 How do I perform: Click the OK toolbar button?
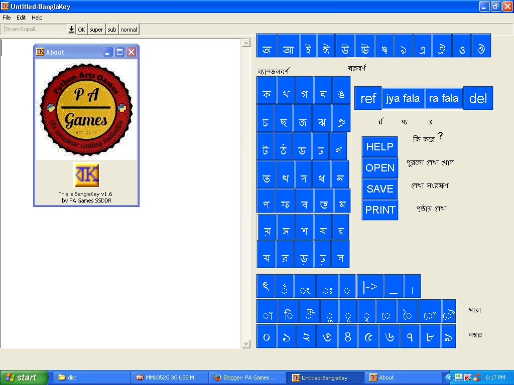coord(81,30)
